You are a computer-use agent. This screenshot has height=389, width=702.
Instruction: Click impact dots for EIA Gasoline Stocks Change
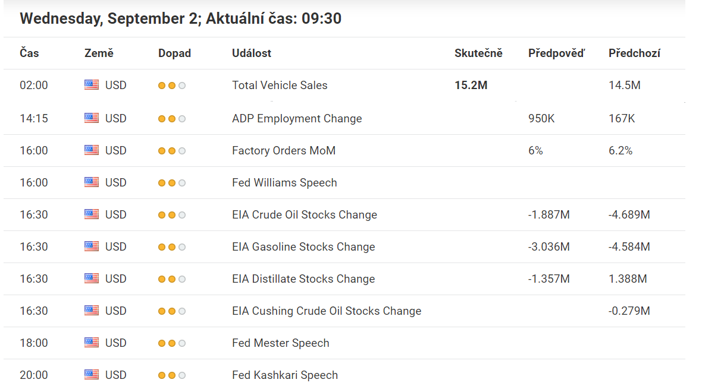click(172, 247)
